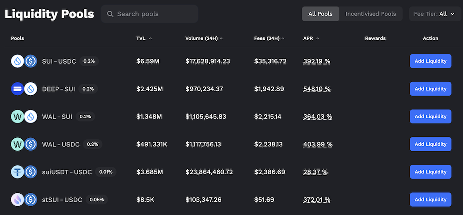Click Tether icon in suiUSDT-USDC row
463x215 pixels.
click(x=18, y=172)
